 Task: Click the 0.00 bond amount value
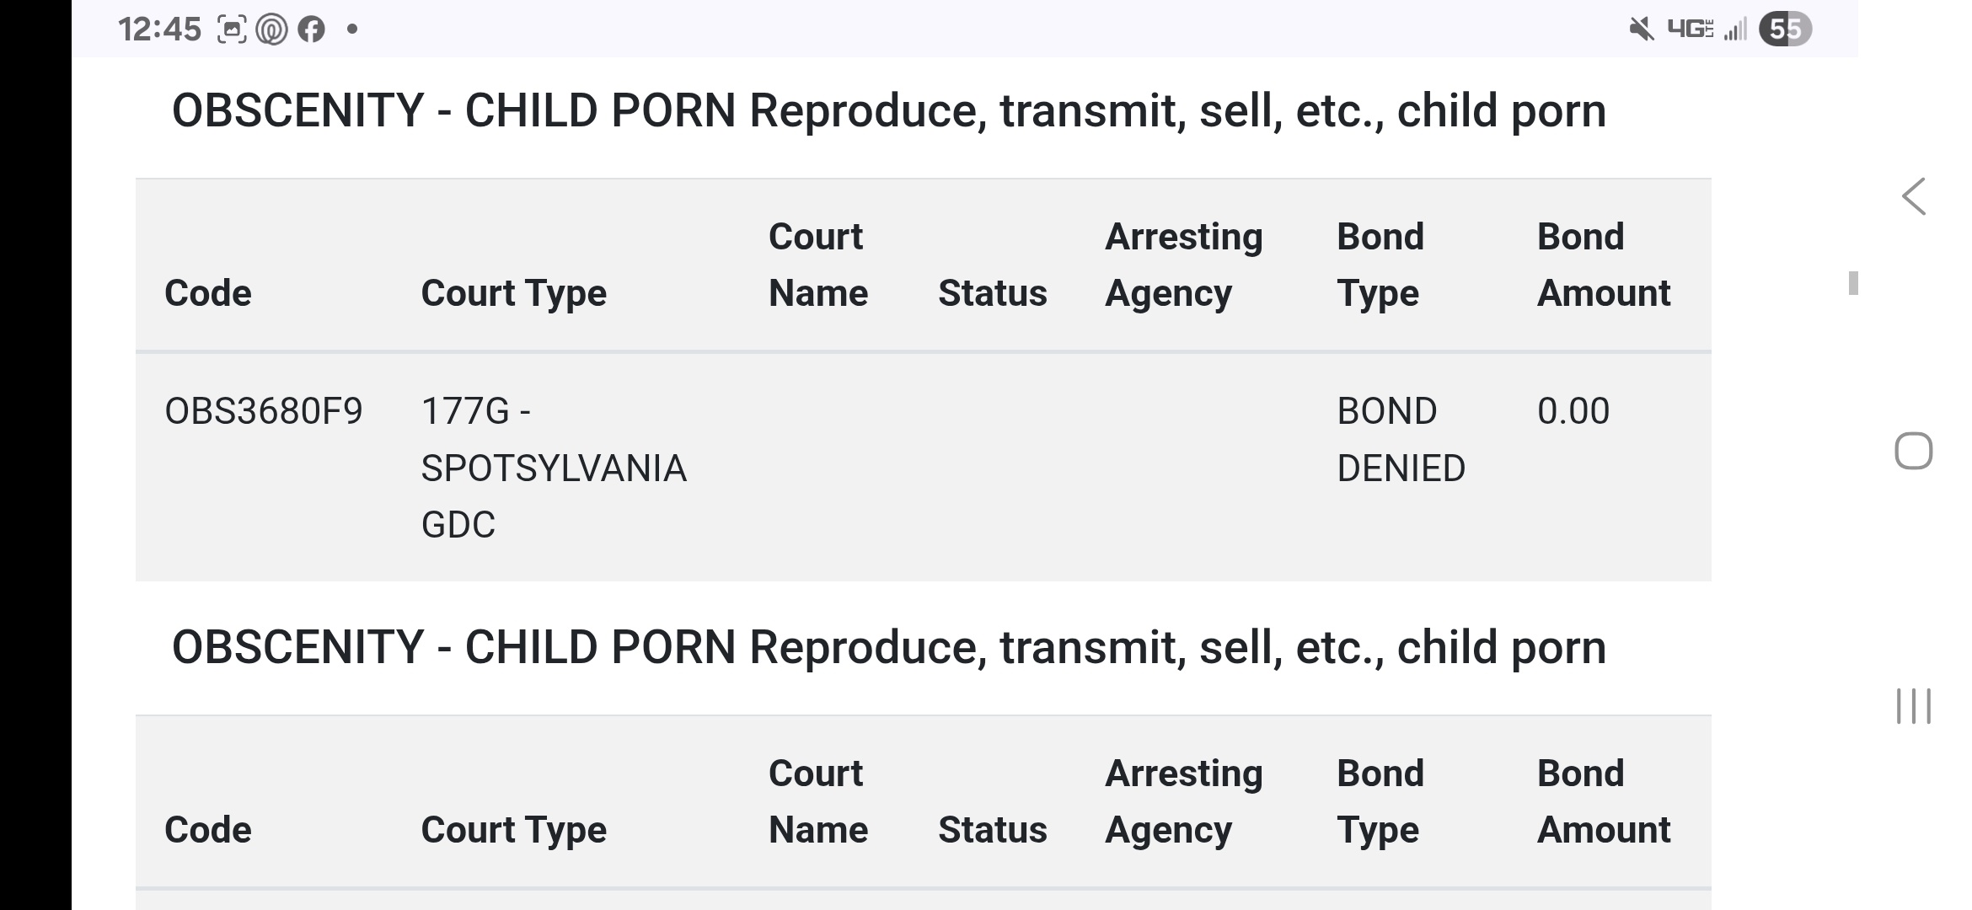1573,411
